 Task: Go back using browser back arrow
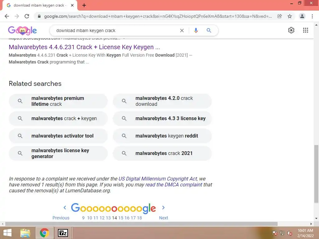pos(7,16)
